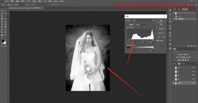Image resolution: width=198 pixels, height=103 pixels.
Task: Select the Horizontal Type tool
Action: (5, 29)
